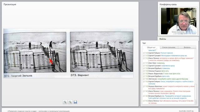The height and width of the screenshot is (112, 200).
Task: Zoom in on the presentation slide
Action: coord(65,102)
